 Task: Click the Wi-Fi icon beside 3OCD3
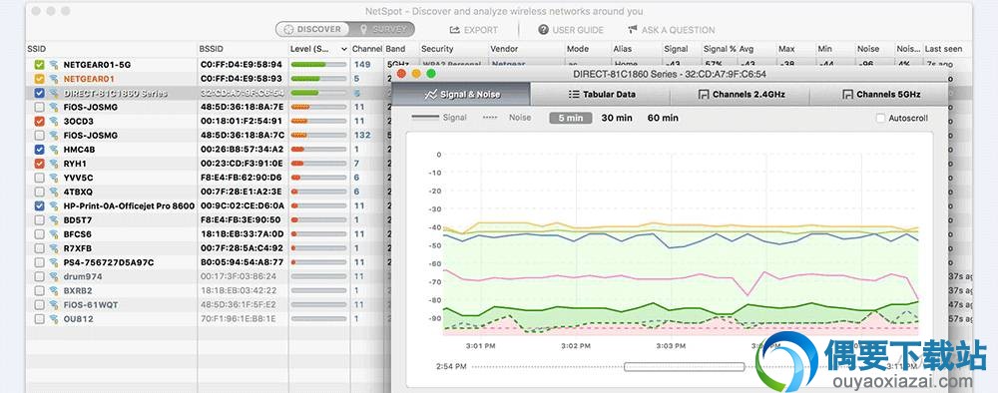pos(54,121)
